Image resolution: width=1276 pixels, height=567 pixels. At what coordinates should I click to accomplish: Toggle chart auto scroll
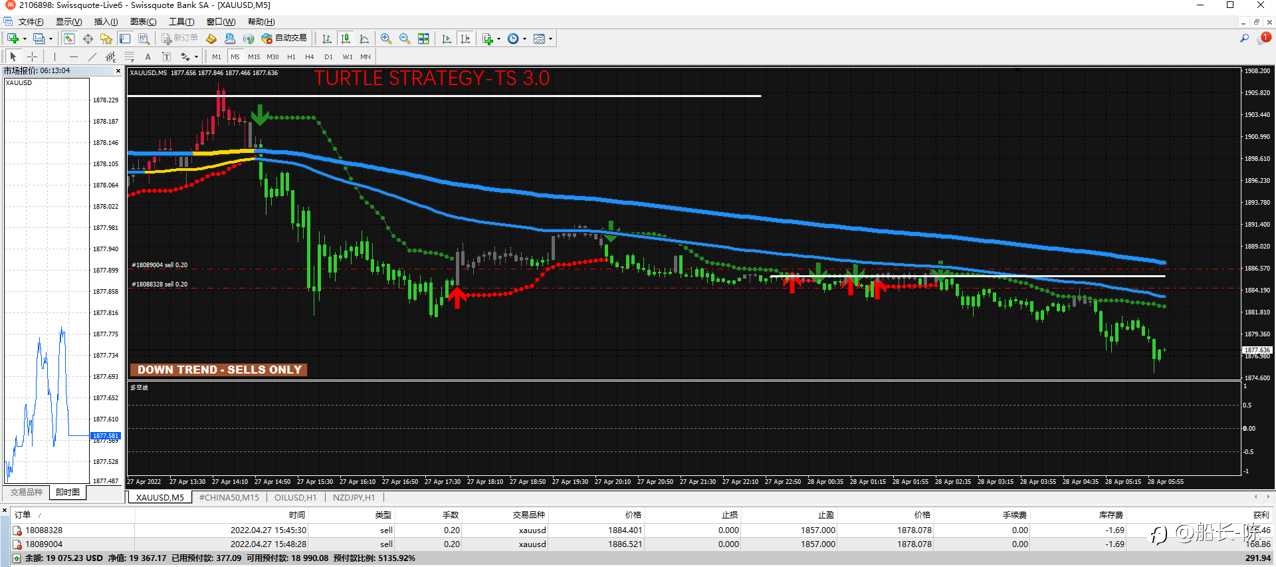(447, 39)
